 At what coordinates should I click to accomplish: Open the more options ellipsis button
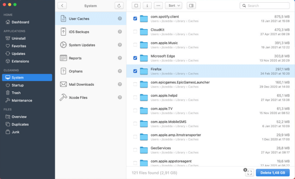coord(158,6)
